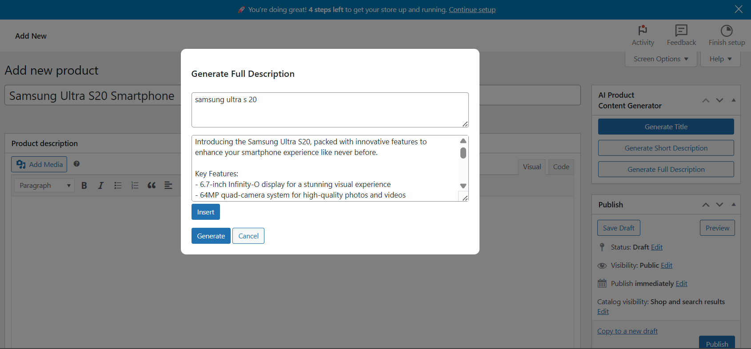The height and width of the screenshot is (349, 751).
Task: Switch to the Visual editor tab
Action: tap(531, 167)
